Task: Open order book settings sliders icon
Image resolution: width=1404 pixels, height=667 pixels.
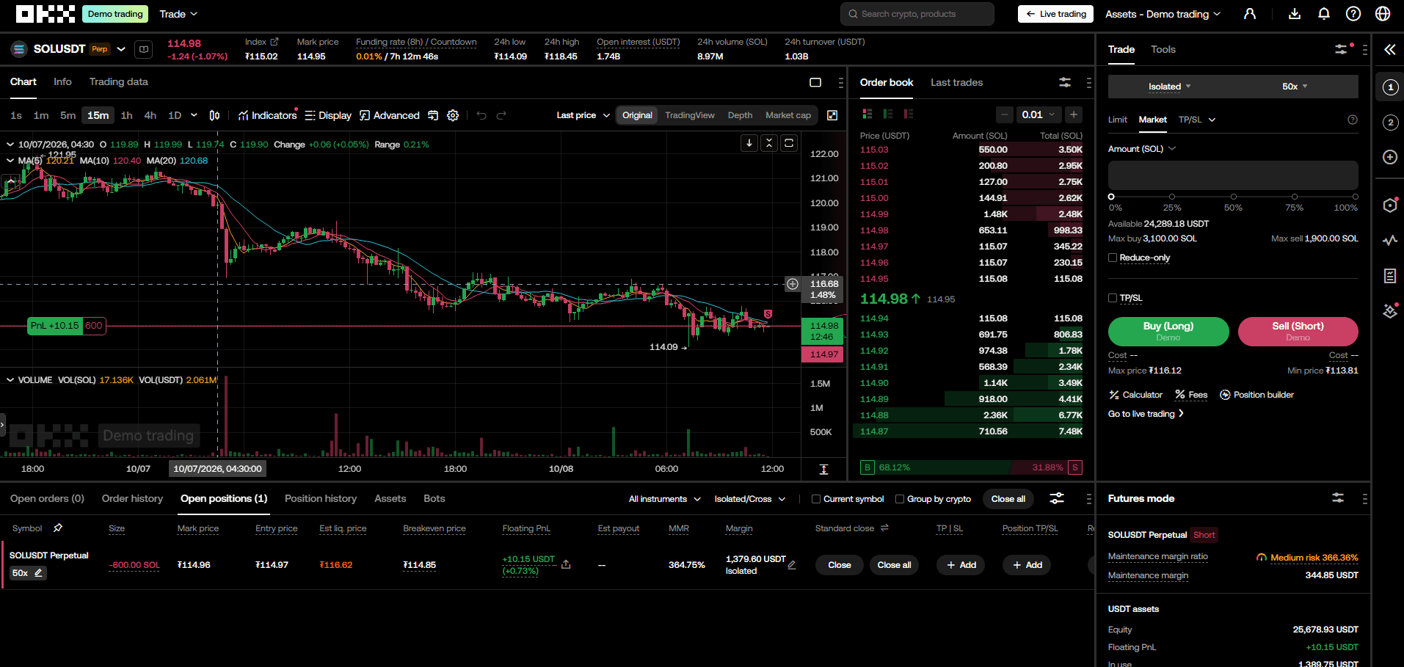Action: pyautogui.click(x=1065, y=82)
